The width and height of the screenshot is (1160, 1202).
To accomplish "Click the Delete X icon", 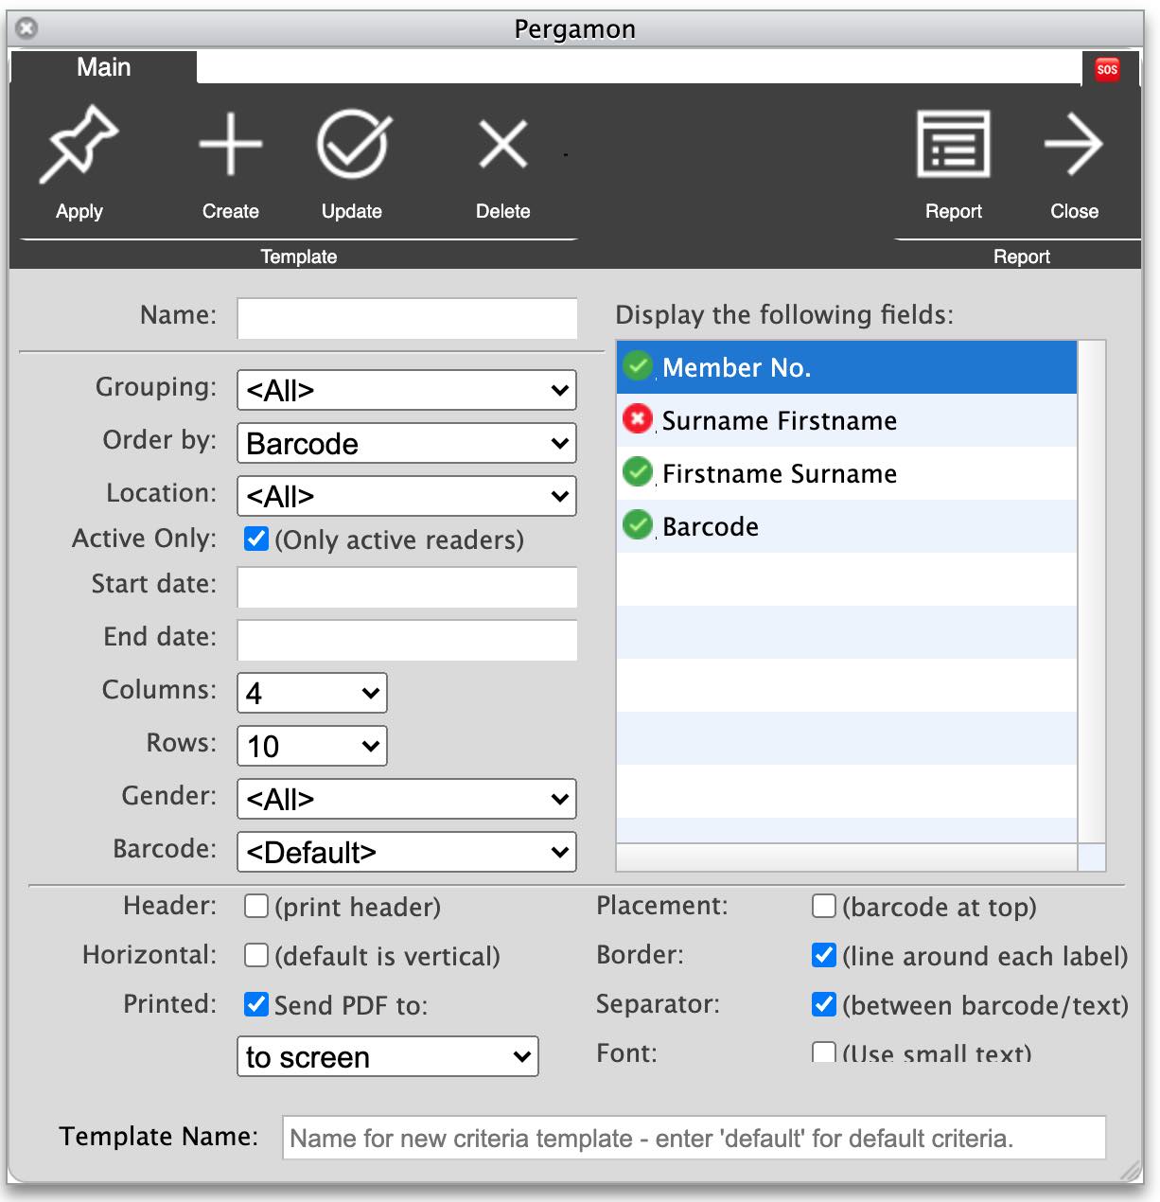I will 502,145.
